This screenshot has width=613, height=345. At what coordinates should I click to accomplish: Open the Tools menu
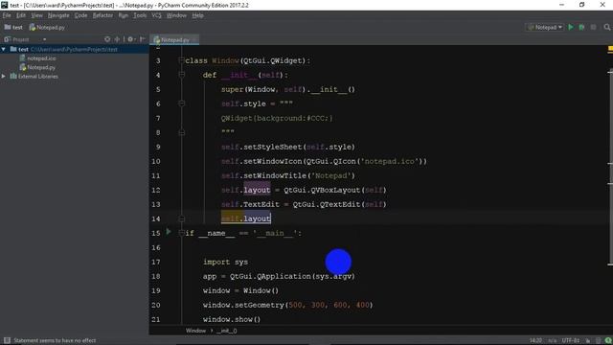pos(140,15)
